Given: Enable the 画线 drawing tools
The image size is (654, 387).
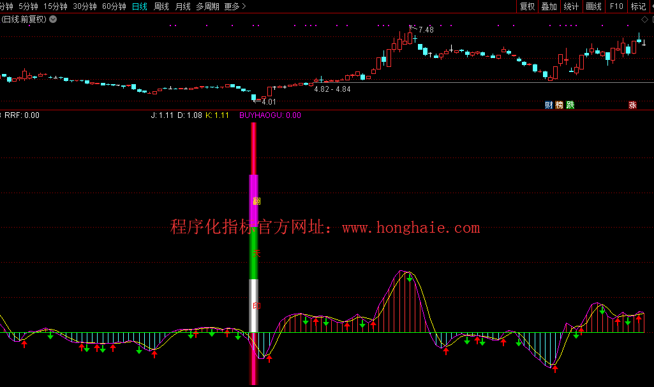Looking at the screenshot, I should tap(593, 6).
